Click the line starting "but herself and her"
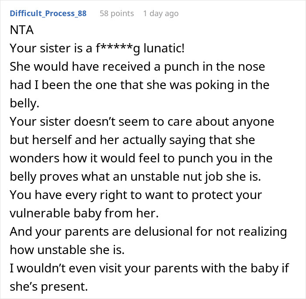The image size is (306, 299). pyautogui.click(x=132, y=140)
